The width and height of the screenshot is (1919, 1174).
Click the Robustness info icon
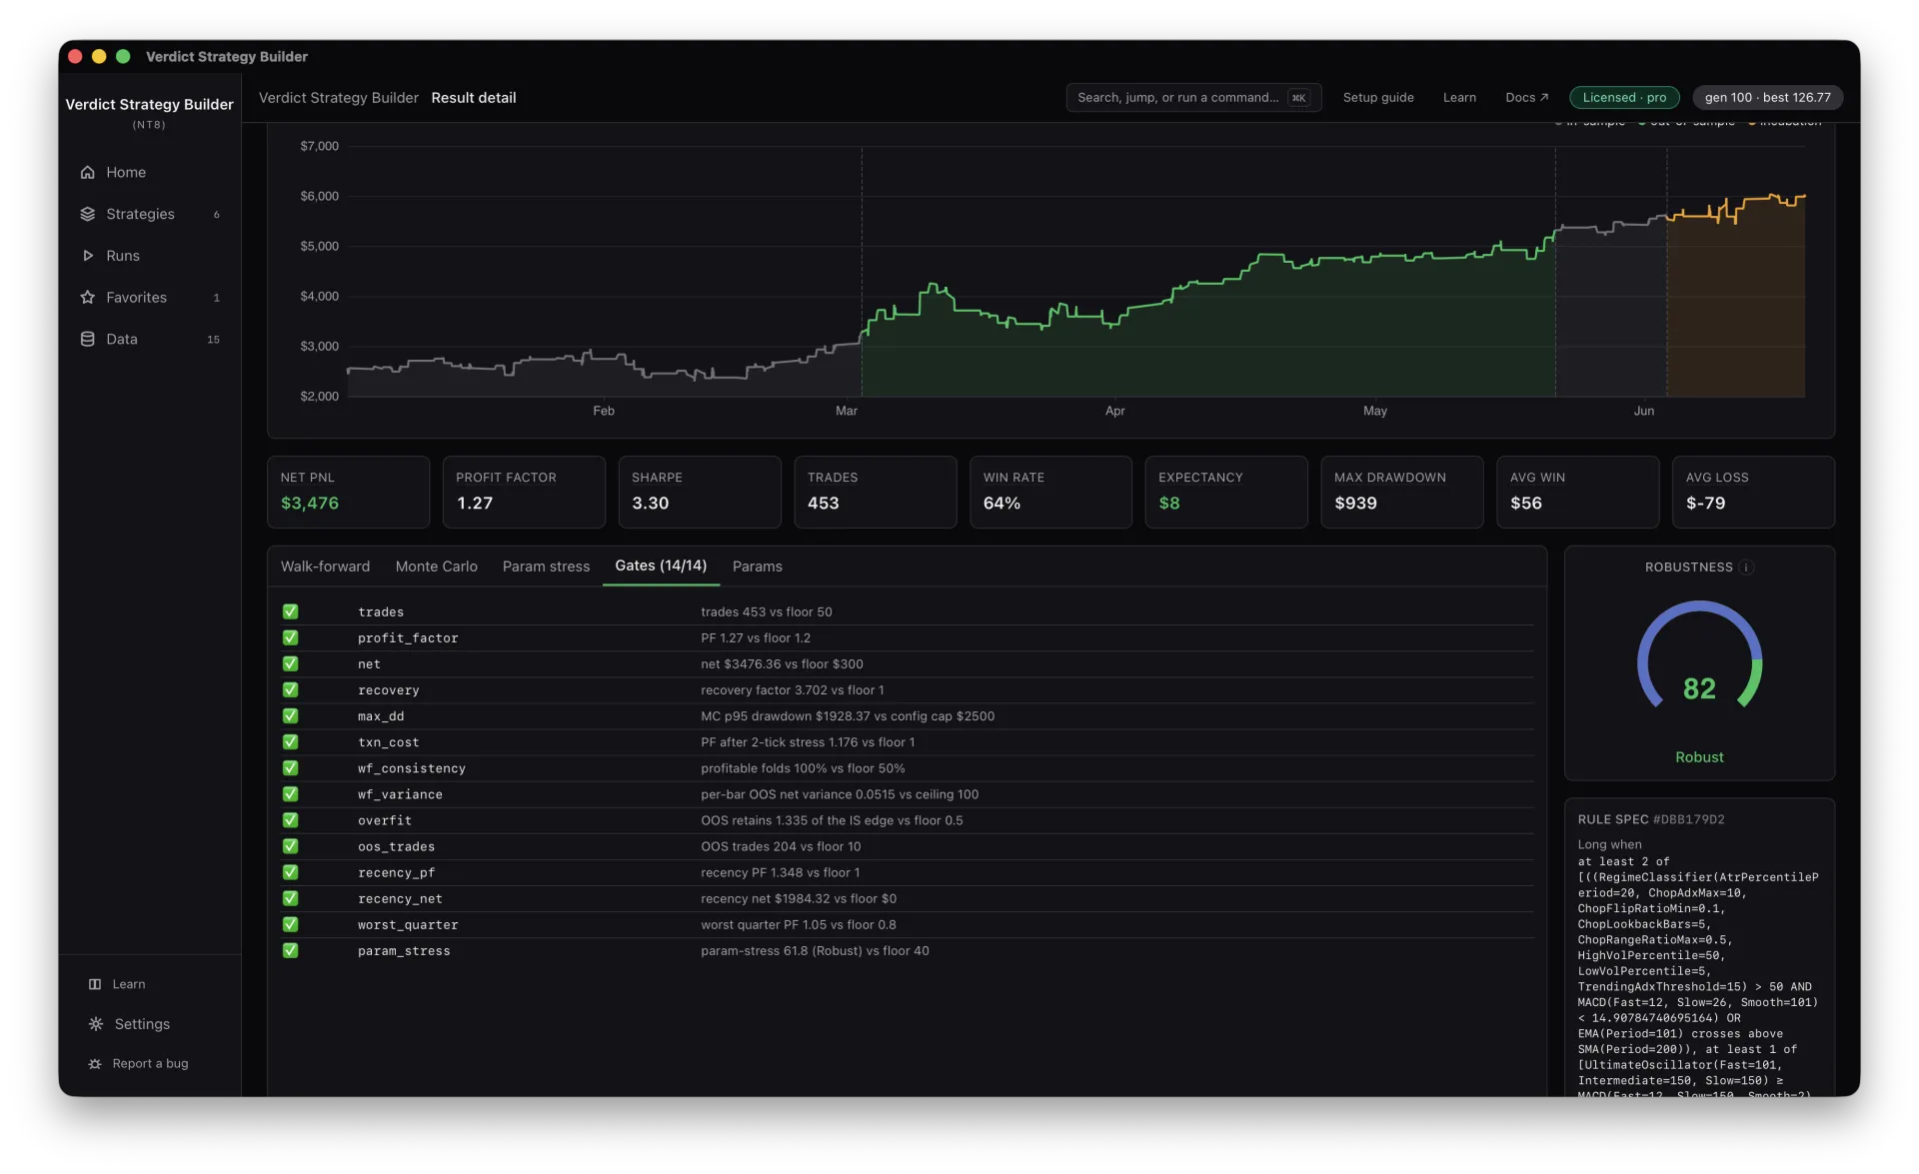[x=1746, y=568]
